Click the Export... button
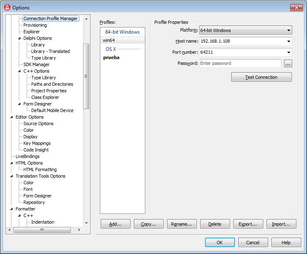This screenshot has width=307, height=254. coord(248,224)
